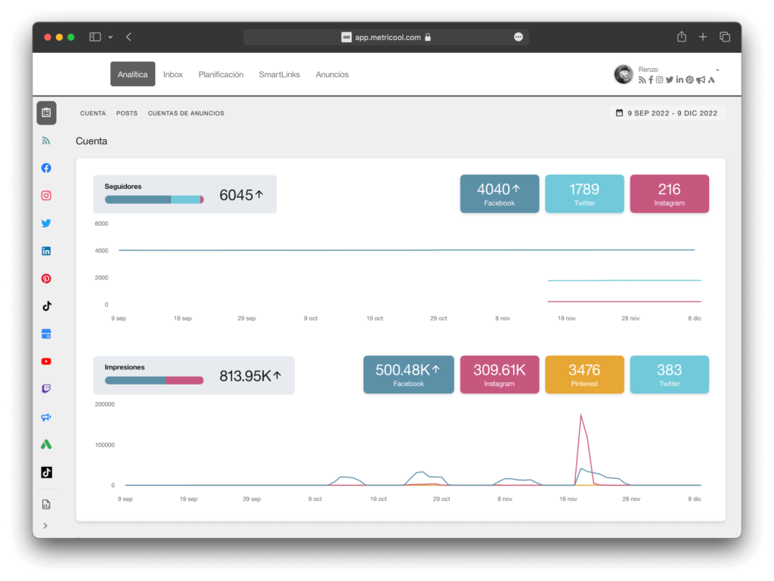This screenshot has width=774, height=581.
Task: Open the Renzo account dropdown arrow
Action: point(717,70)
